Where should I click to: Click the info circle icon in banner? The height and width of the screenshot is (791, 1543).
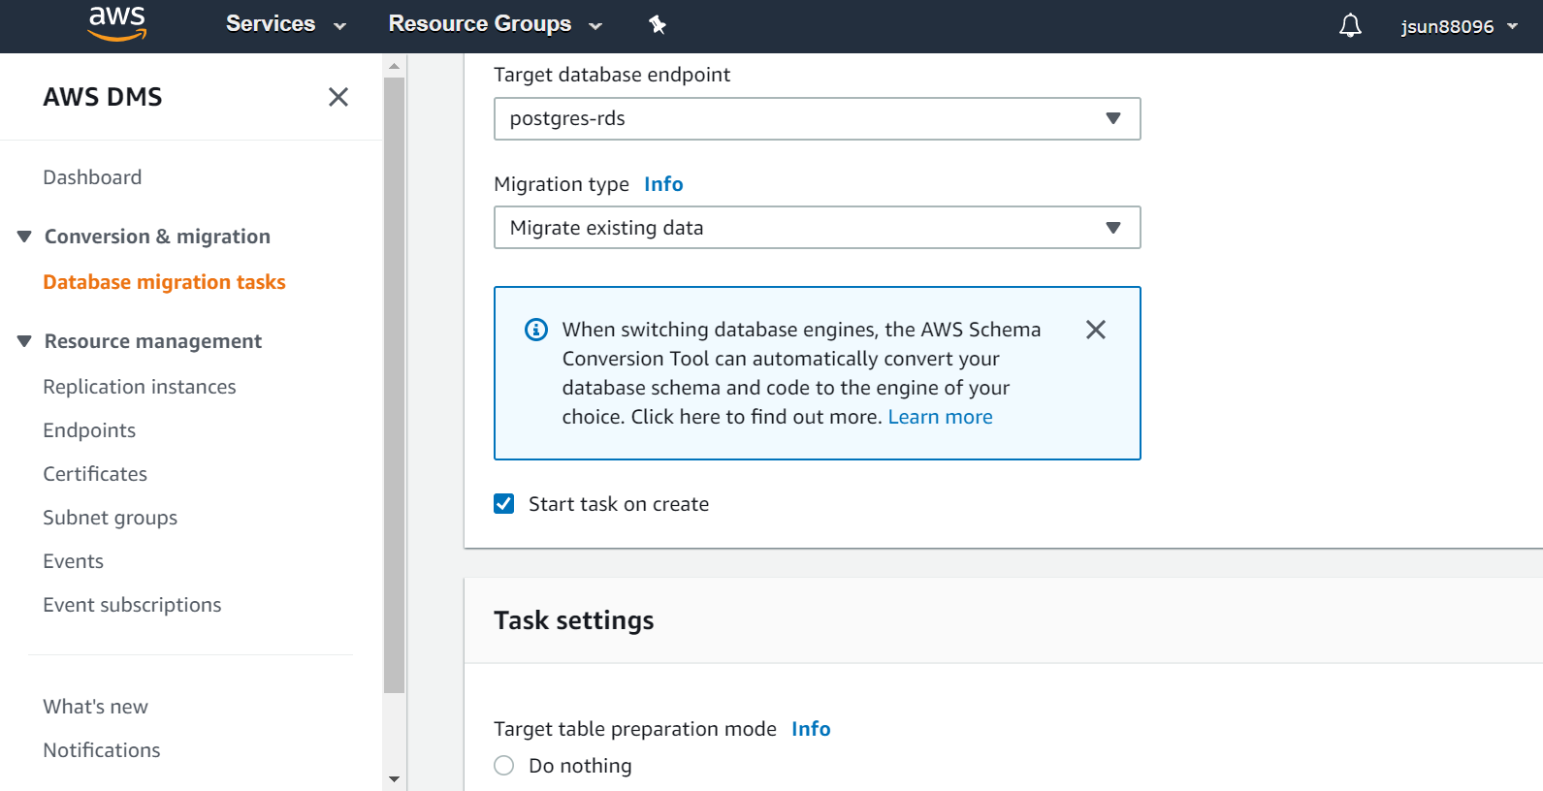pos(536,330)
